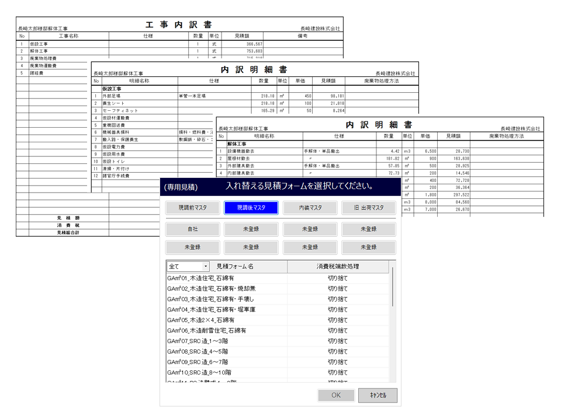Click 設備機器撤去 in 解体工事 detail sheet

pos(241,152)
